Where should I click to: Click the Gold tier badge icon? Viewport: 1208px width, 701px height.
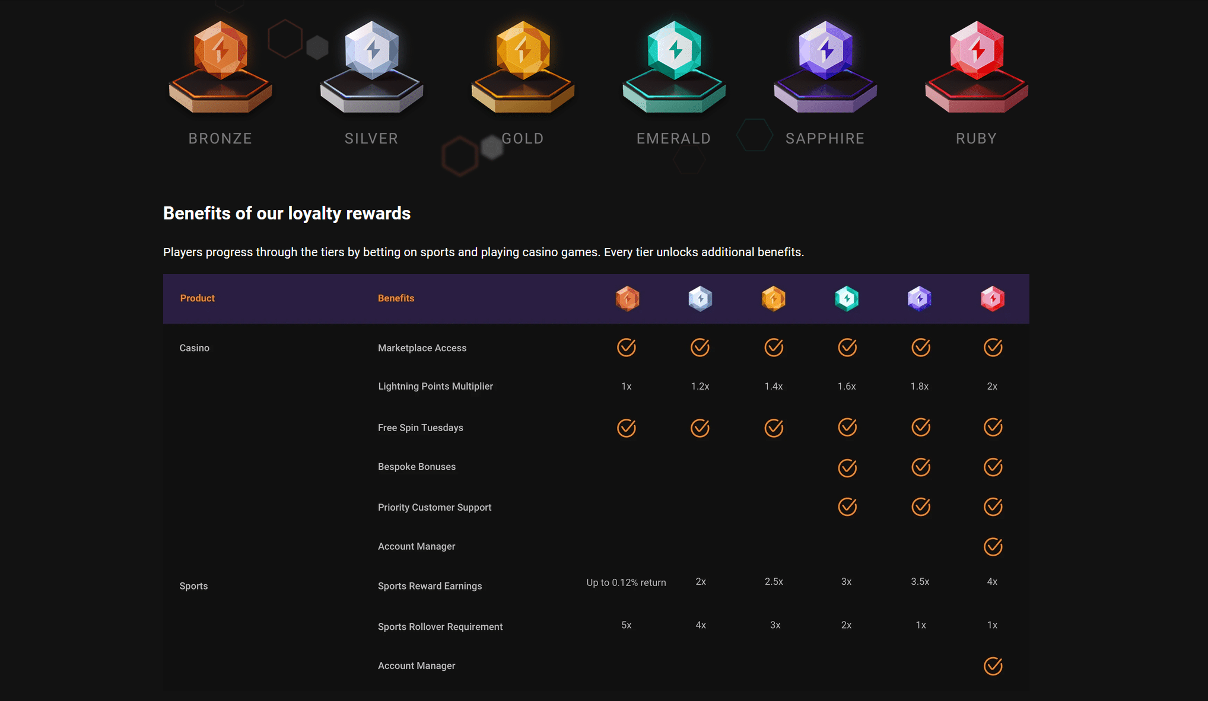pyautogui.click(x=523, y=62)
